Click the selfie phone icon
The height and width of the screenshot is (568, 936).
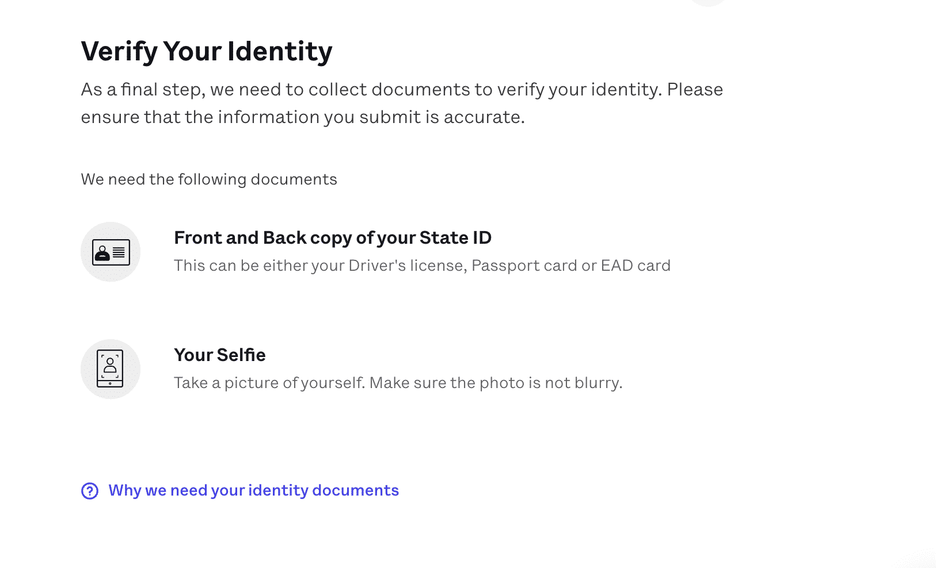[111, 369]
